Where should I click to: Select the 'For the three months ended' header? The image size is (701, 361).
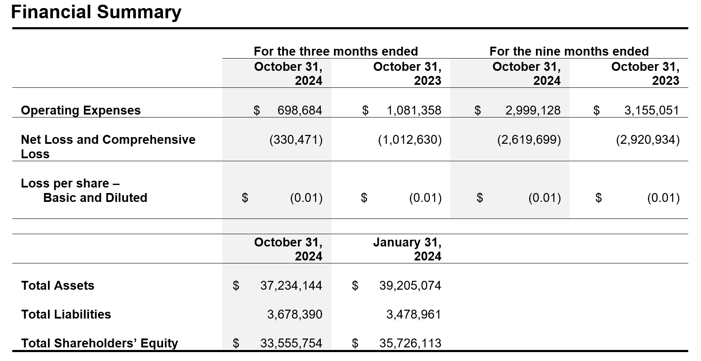click(336, 51)
